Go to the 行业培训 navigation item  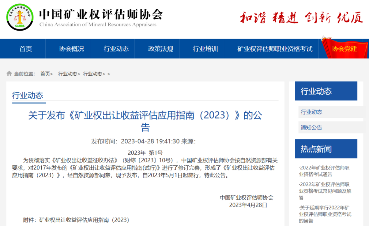tap(205, 49)
